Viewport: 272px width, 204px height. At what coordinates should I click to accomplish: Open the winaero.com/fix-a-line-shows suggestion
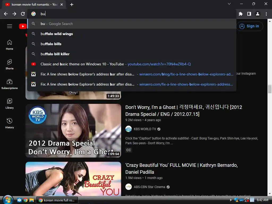pos(132,84)
